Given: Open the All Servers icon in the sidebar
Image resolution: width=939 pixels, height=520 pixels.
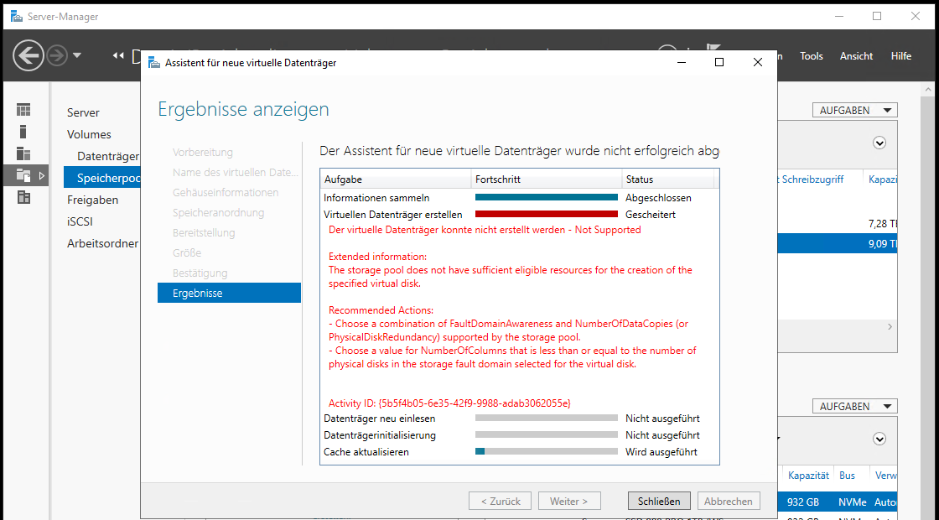Looking at the screenshot, I should pyautogui.click(x=23, y=154).
